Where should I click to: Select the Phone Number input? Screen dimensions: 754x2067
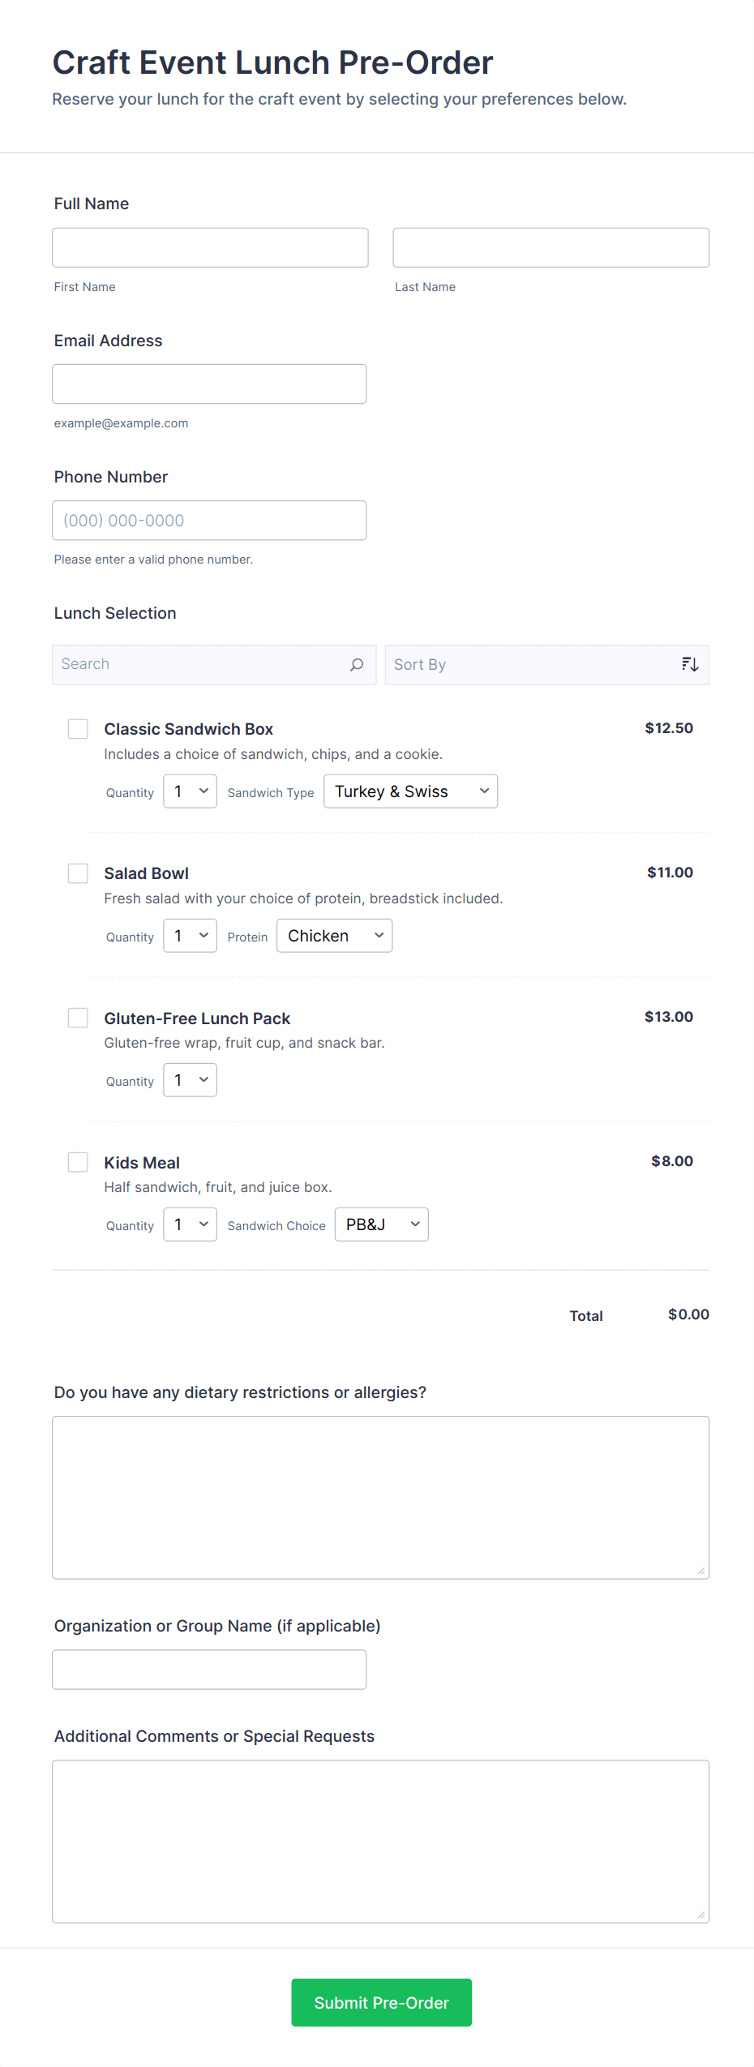coord(209,521)
